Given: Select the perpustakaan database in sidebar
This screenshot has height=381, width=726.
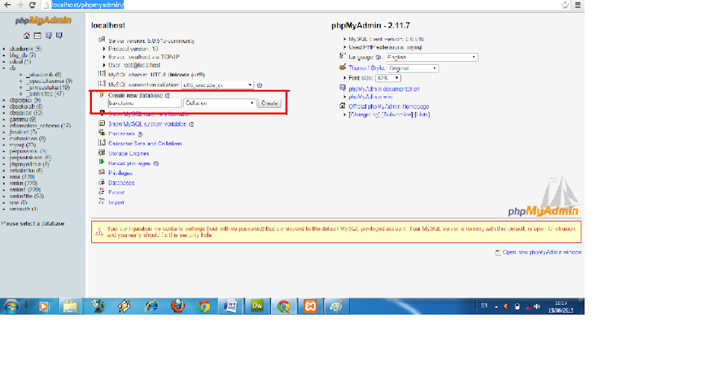Looking at the screenshot, I should click(30, 158).
